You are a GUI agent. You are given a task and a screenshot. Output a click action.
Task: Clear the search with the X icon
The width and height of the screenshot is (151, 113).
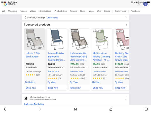[x=138, y=4]
